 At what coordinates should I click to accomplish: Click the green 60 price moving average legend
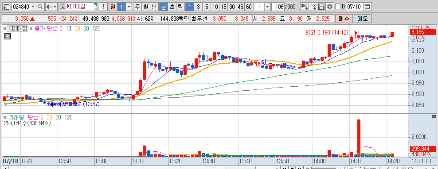[x=86, y=28]
